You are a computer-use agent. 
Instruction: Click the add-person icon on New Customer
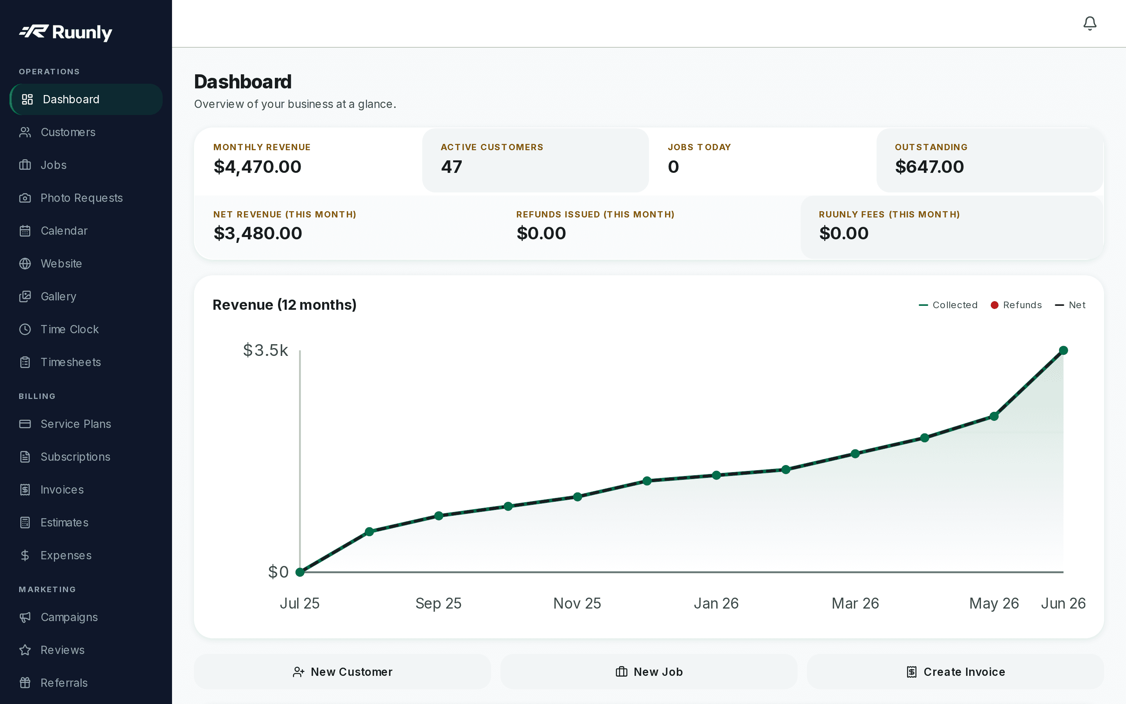coord(298,672)
